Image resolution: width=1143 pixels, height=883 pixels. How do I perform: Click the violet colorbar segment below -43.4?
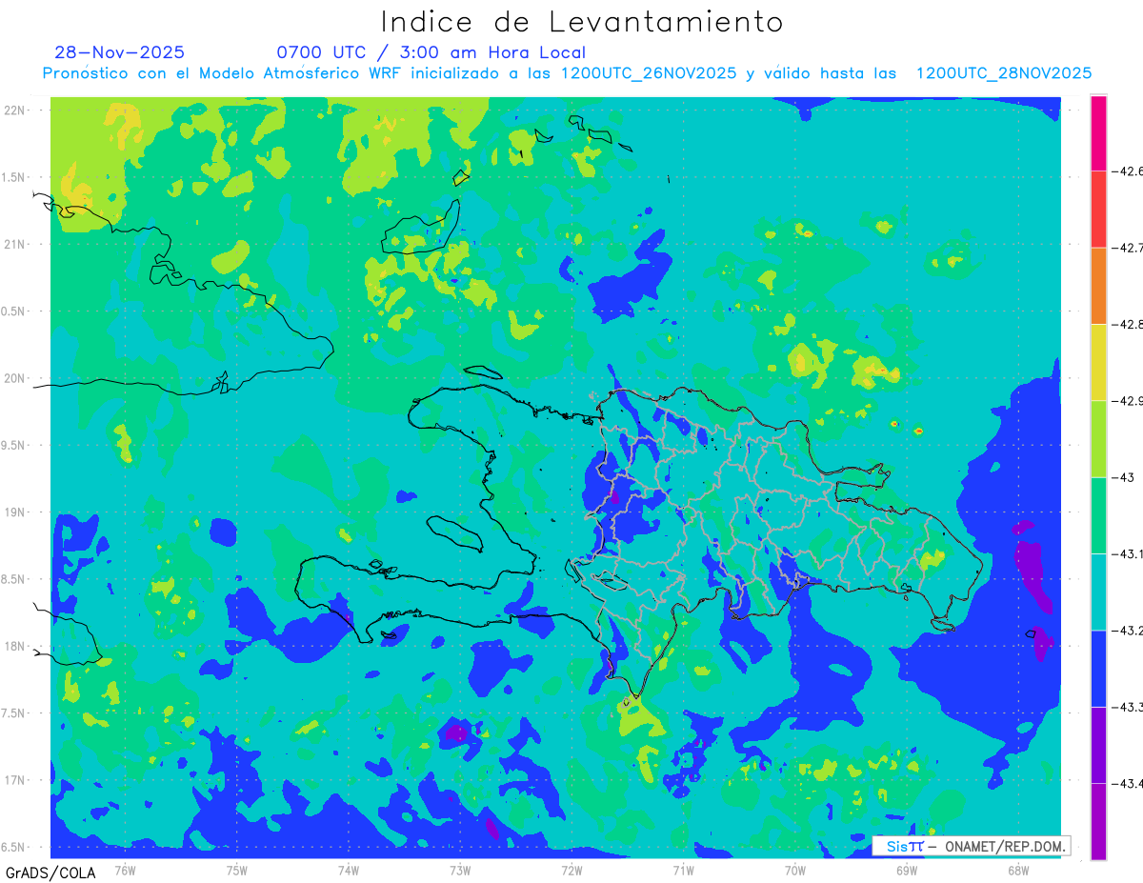click(1098, 821)
